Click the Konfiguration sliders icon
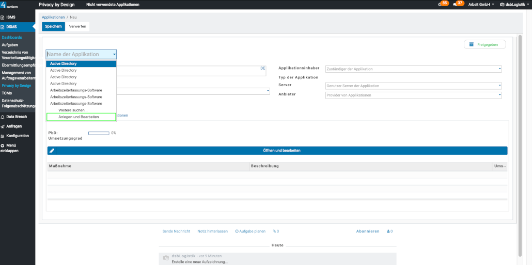The height and width of the screenshot is (265, 532). (3, 136)
